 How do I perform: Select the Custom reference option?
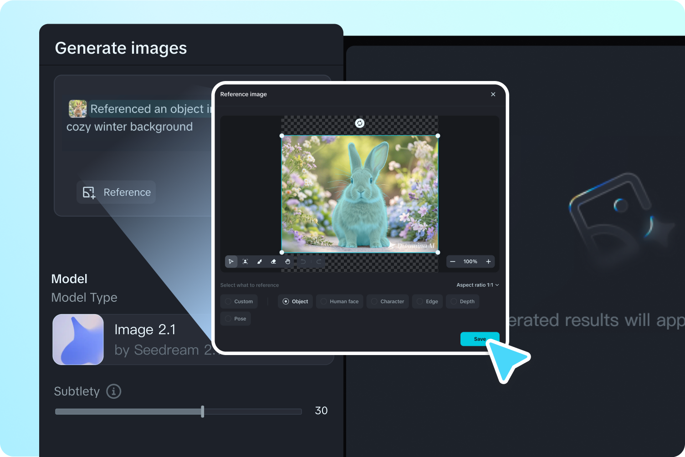239,301
